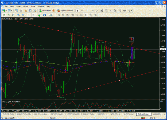Set timeframe to M1
167x120 pixels.
(59, 15)
